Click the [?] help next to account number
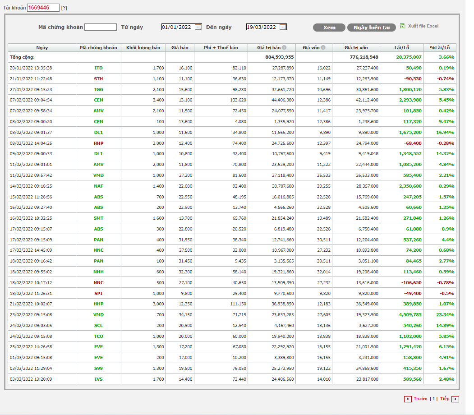Image resolution: width=474 pixels, height=415 pixels. [64, 8]
